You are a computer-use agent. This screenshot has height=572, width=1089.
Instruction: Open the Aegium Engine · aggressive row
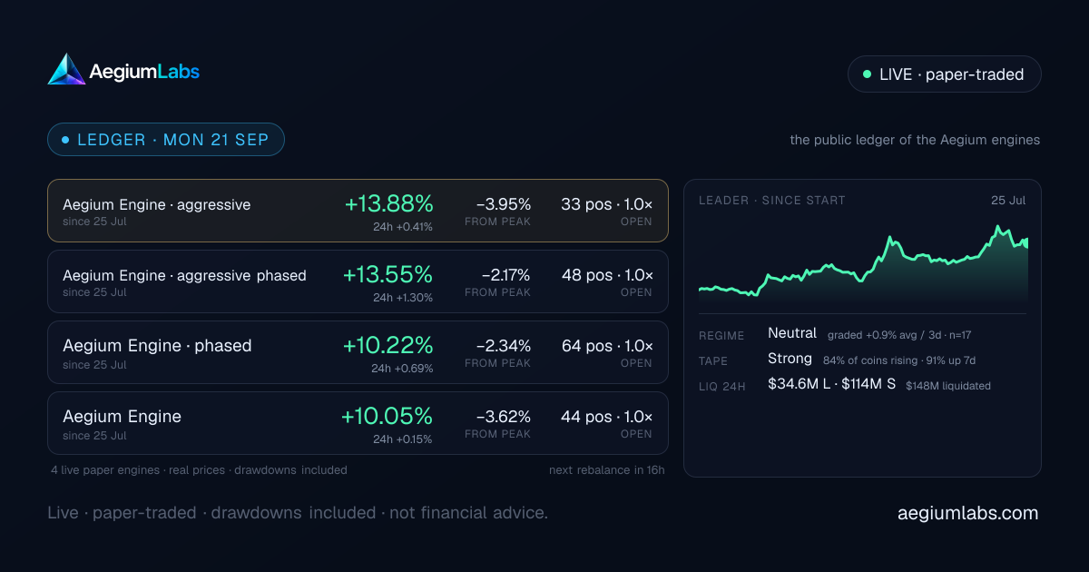358,211
